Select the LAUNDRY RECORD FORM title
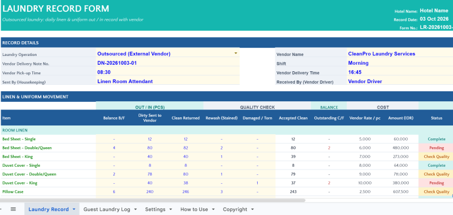The height and width of the screenshot is (215, 453). pos(56,9)
